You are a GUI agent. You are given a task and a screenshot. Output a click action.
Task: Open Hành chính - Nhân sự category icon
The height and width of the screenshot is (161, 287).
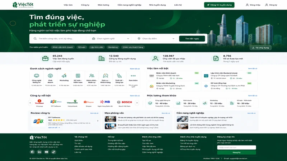[x=92, y=75]
